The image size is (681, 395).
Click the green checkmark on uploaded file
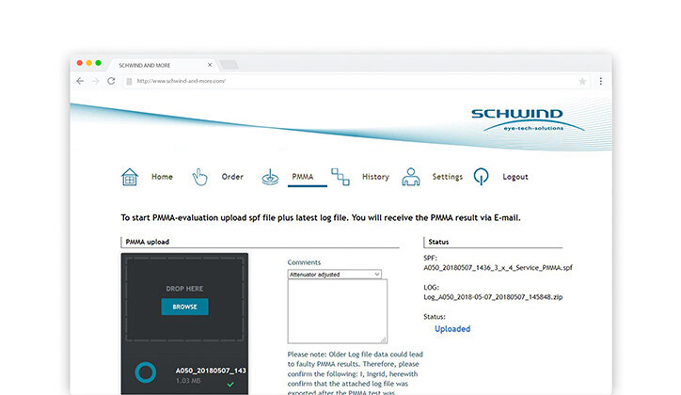pyautogui.click(x=230, y=384)
